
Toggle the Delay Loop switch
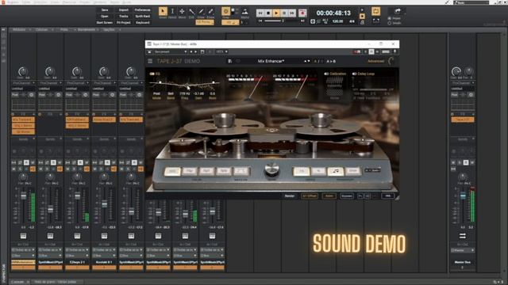tap(355, 74)
